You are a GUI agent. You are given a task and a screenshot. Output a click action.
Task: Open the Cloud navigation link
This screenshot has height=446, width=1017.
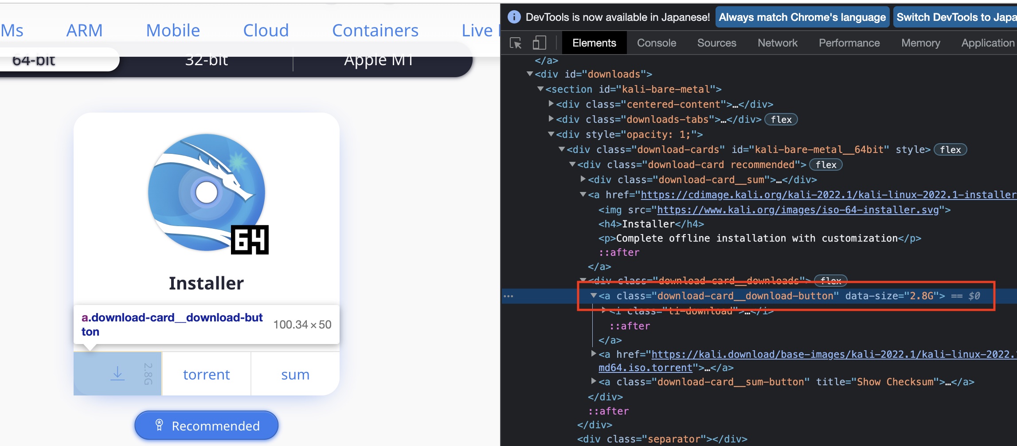[266, 30]
